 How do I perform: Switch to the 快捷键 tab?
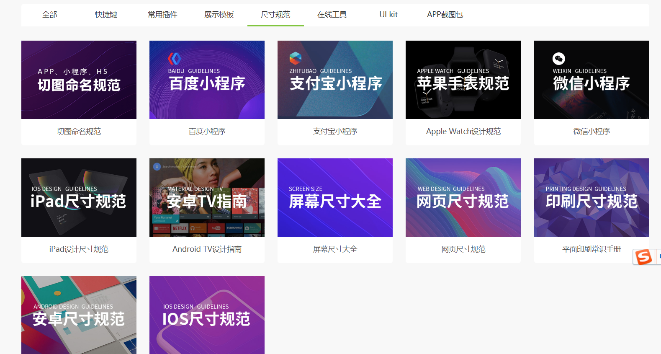pos(106,15)
